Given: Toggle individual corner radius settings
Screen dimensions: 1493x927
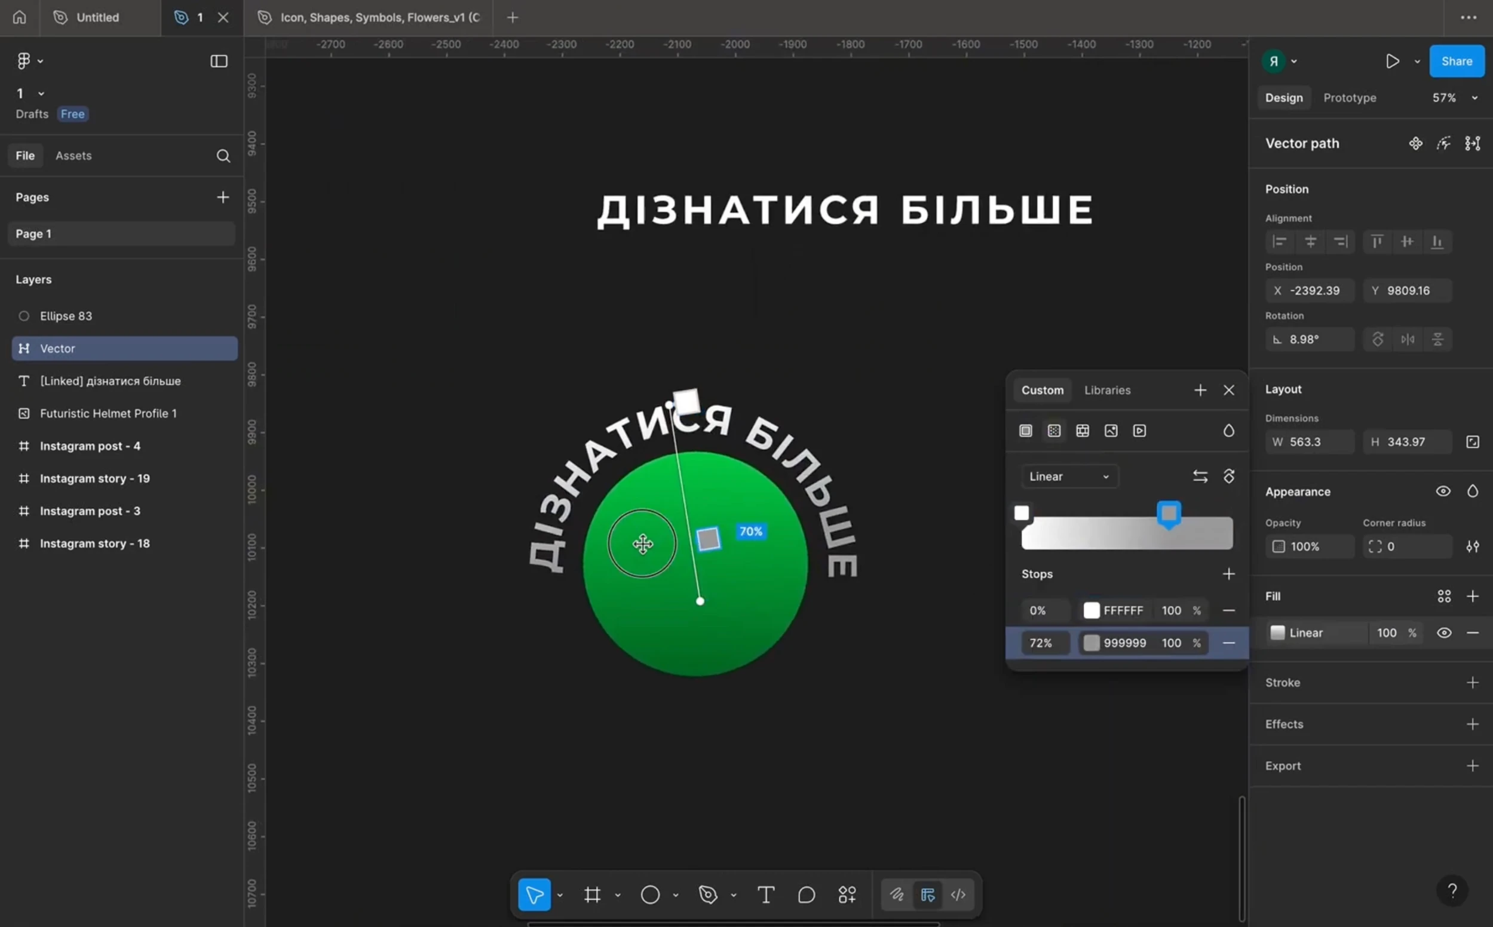Looking at the screenshot, I should tap(1472, 547).
